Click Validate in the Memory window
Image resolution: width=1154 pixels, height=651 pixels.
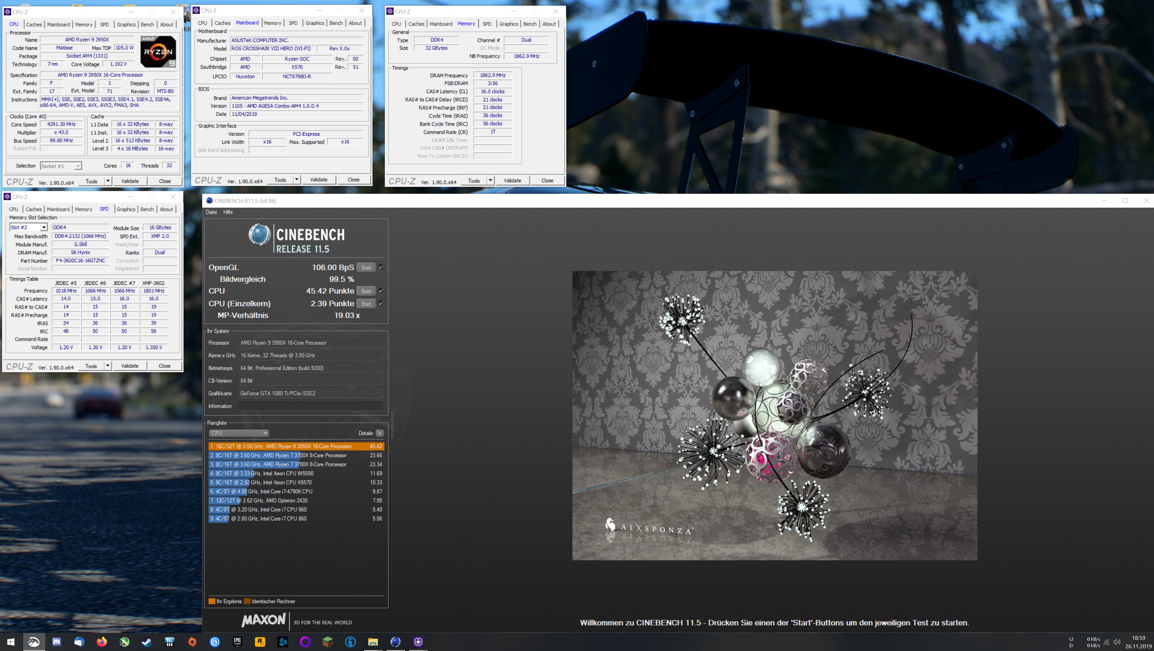click(512, 181)
